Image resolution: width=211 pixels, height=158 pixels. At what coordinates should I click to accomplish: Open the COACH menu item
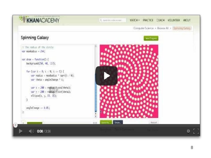[160, 20]
